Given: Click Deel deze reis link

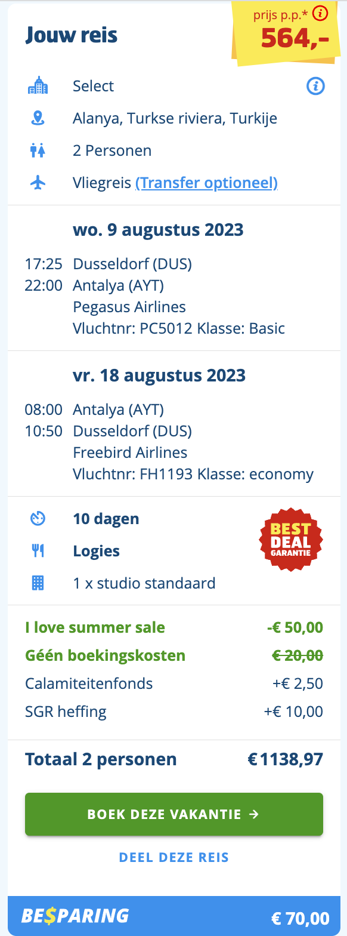Looking at the screenshot, I should pyautogui.click(x=174, y=858).
